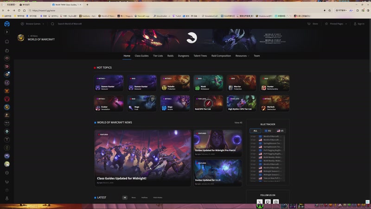Click the browser address bar

175,10
